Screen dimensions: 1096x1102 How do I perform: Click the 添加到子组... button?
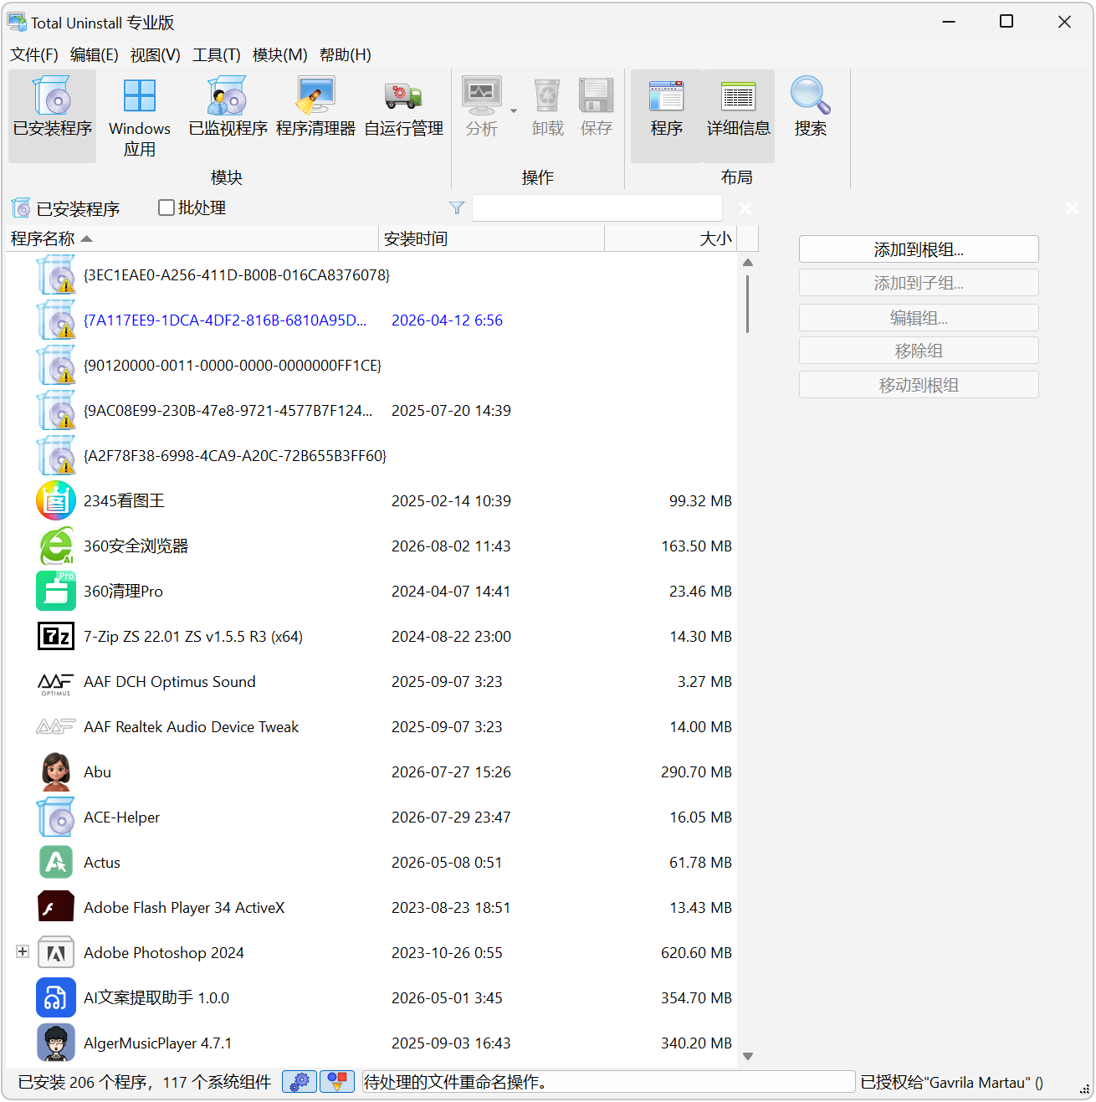click(919, 283)
